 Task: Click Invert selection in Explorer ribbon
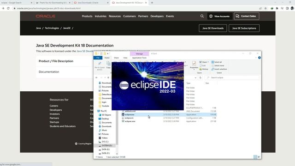[x=219, y=69]
